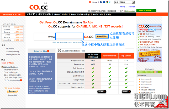Open Manage Domain in the sidebar
169x109 pixels.
13,54
